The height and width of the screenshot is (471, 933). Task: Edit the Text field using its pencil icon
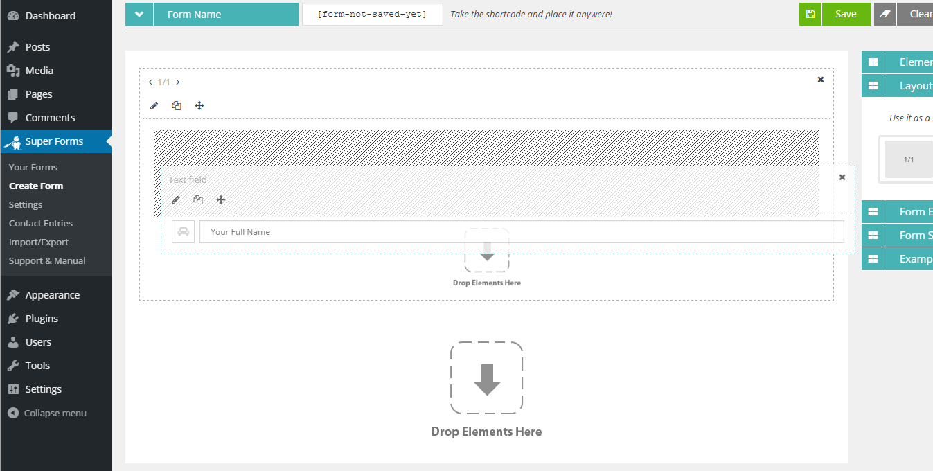[x=176, y=199]
